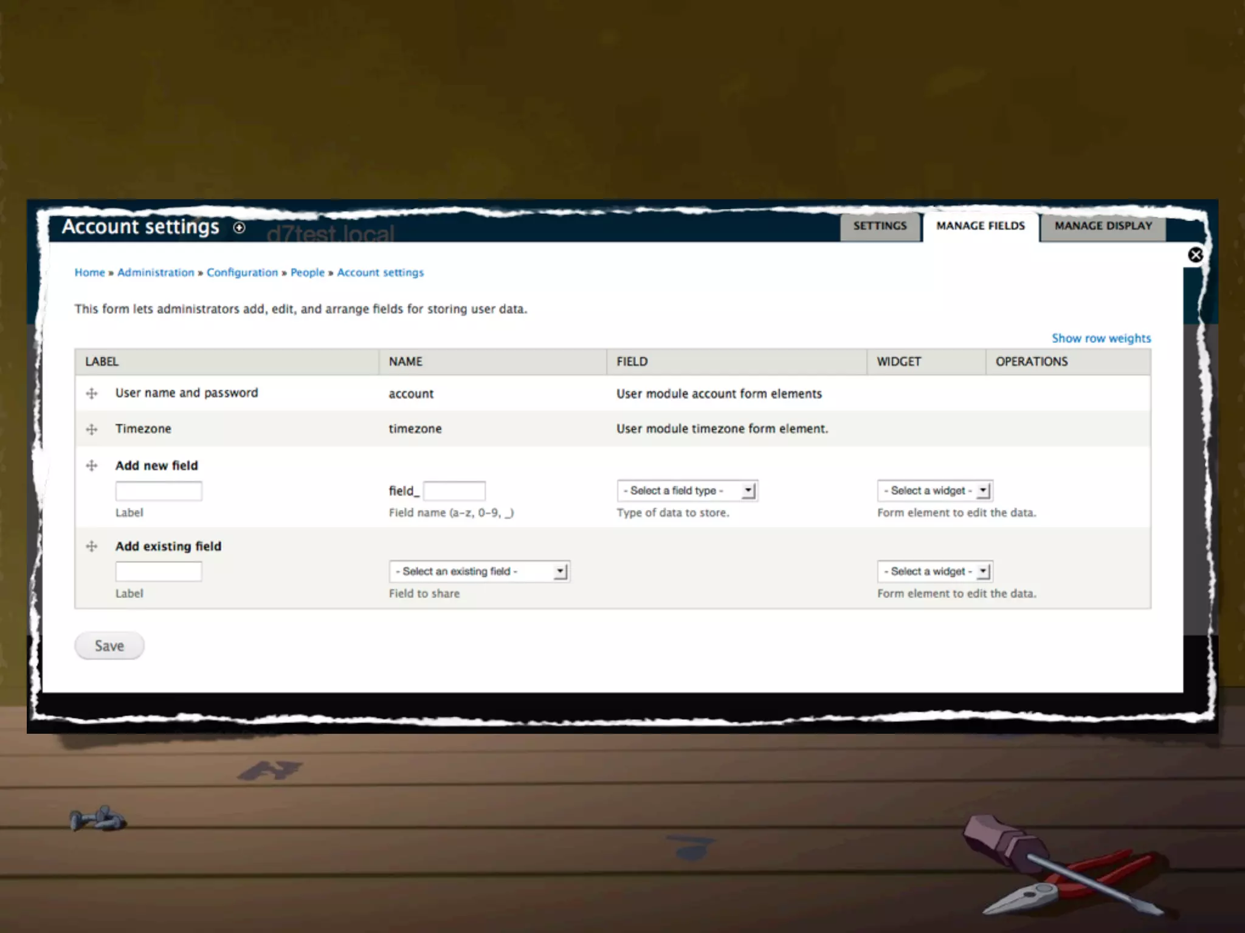The image size is (1245, 933).
Task: Click the People breadcrumb link
Action: [307, 273]
